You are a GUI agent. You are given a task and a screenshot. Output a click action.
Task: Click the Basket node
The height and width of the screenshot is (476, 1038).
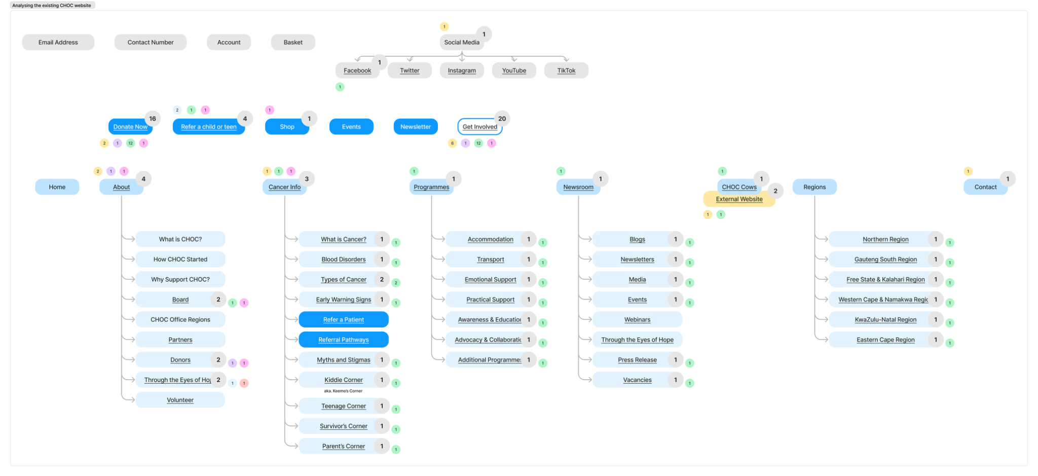pyautogui.click(x=293, y=42)
